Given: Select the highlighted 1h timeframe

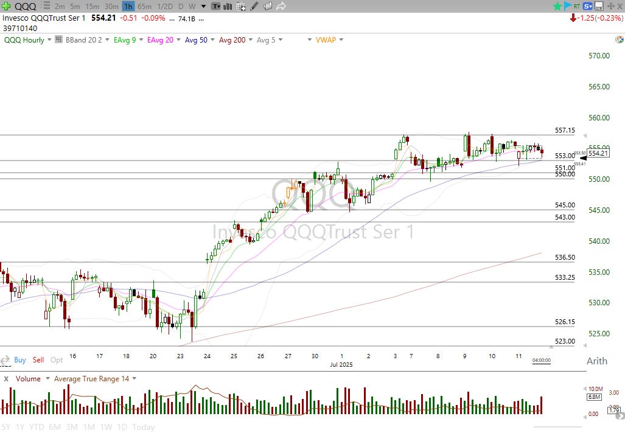Looking at the screenshot, I should [128, 6].
